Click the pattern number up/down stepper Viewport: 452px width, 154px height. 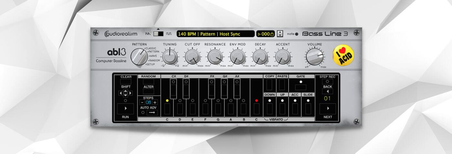(x=280, y=34)
